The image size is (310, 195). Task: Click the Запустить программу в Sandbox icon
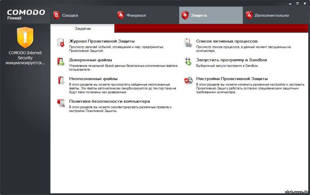pos(188,62)
